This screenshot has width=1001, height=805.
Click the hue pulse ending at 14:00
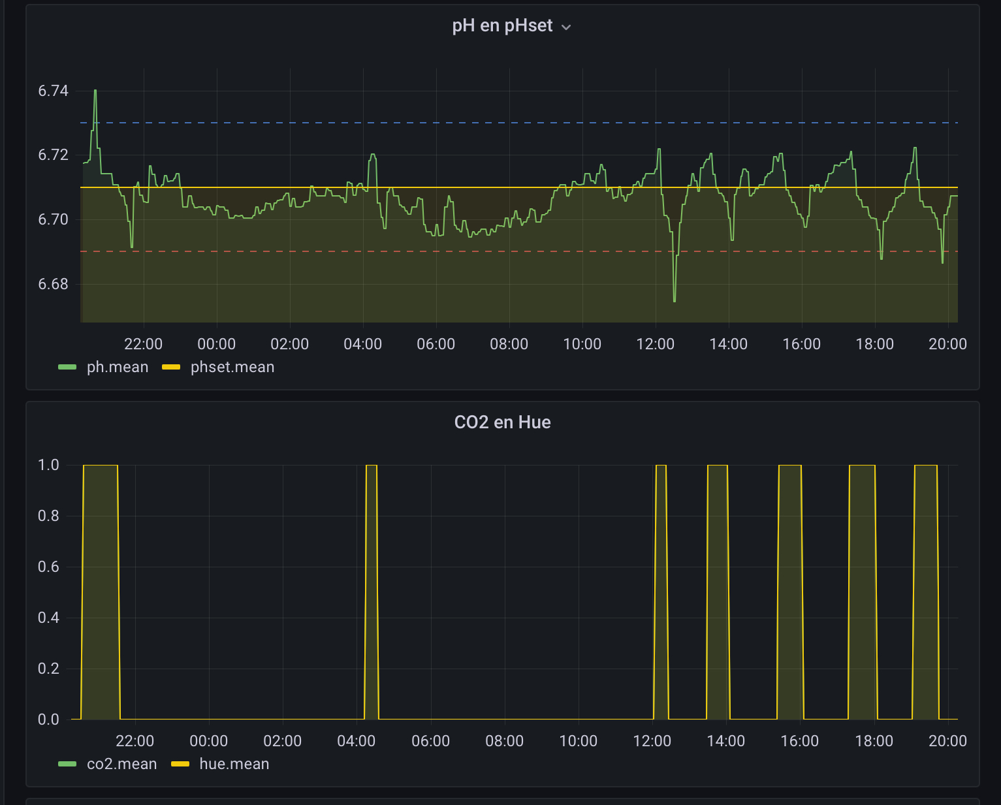[x=718, y=588]
